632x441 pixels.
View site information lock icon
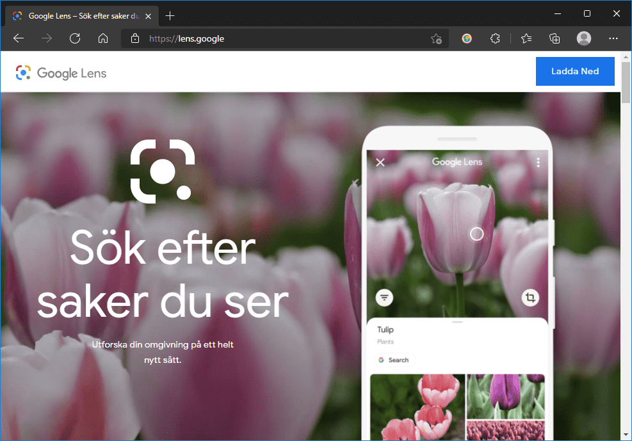coord(135,38)
